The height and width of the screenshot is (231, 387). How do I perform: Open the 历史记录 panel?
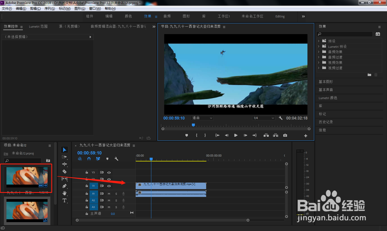point(326,122)
